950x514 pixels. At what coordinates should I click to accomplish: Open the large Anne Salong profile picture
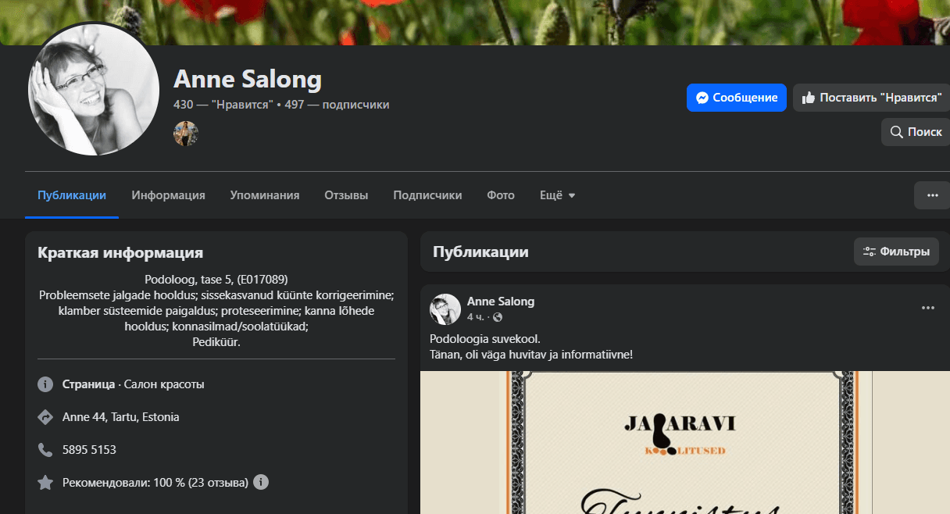click(94, 89)
